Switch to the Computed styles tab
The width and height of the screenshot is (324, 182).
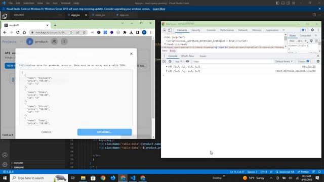305,35
